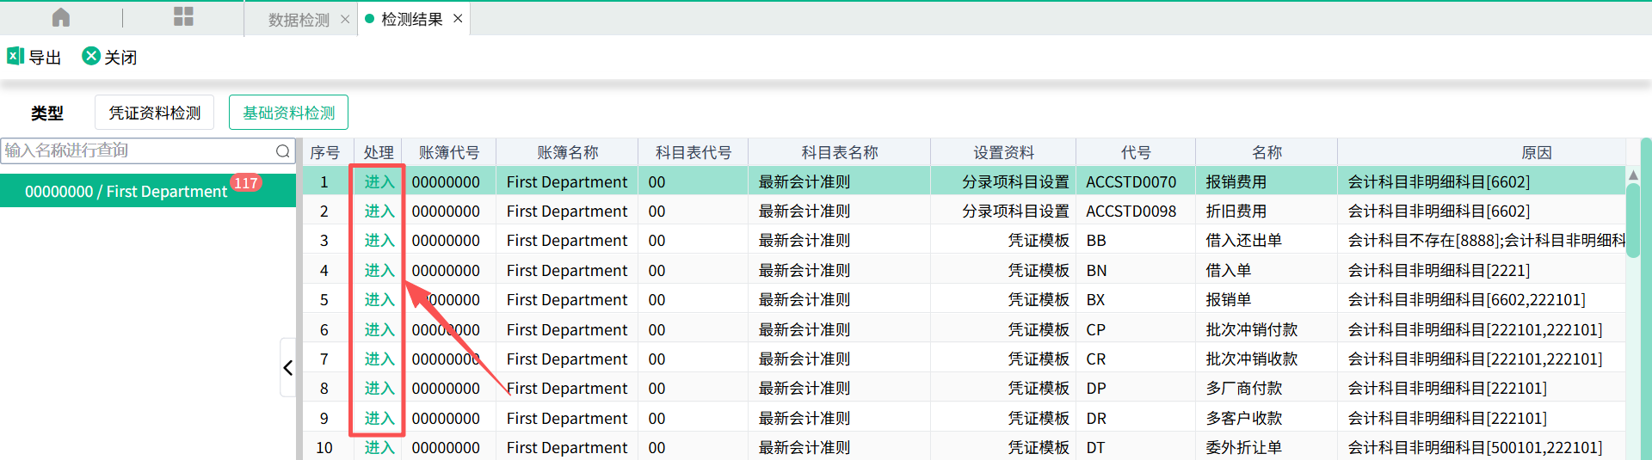The image size is (1652, 460).
Task: Switch to the 检测结果 tab
Action: (x=411, y=19)
